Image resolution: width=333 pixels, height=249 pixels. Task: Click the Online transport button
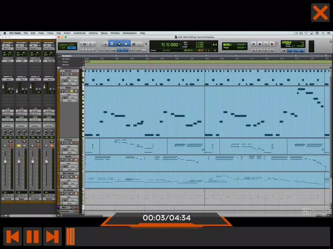(254, 44)
